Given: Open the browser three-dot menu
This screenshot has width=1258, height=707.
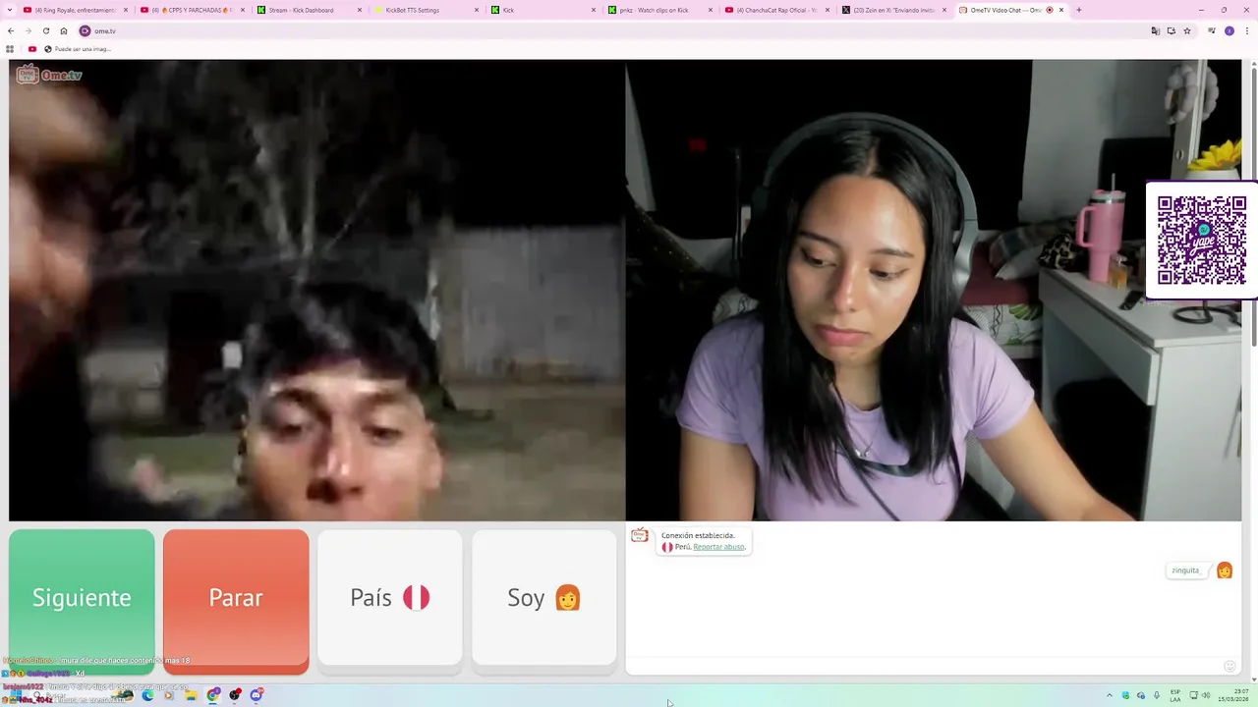Looking at the screenshot, I should [x=1246, y=30].
